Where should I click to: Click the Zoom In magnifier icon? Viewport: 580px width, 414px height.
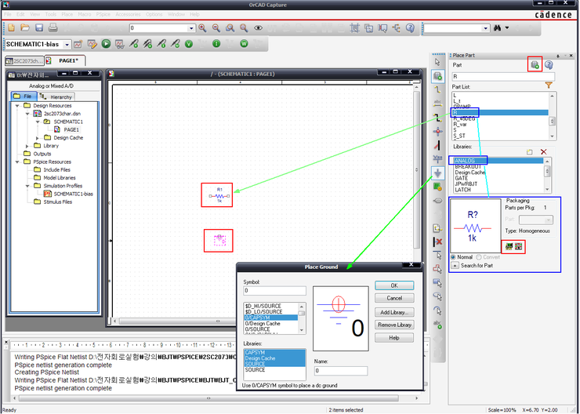pos(202,27)
